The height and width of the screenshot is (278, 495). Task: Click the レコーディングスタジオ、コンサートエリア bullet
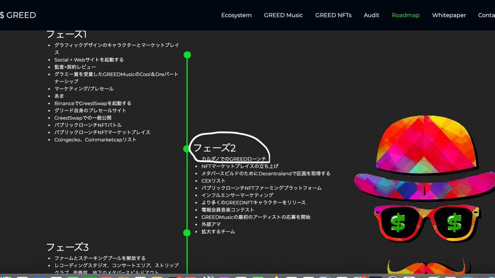click(x=117, y=269)
